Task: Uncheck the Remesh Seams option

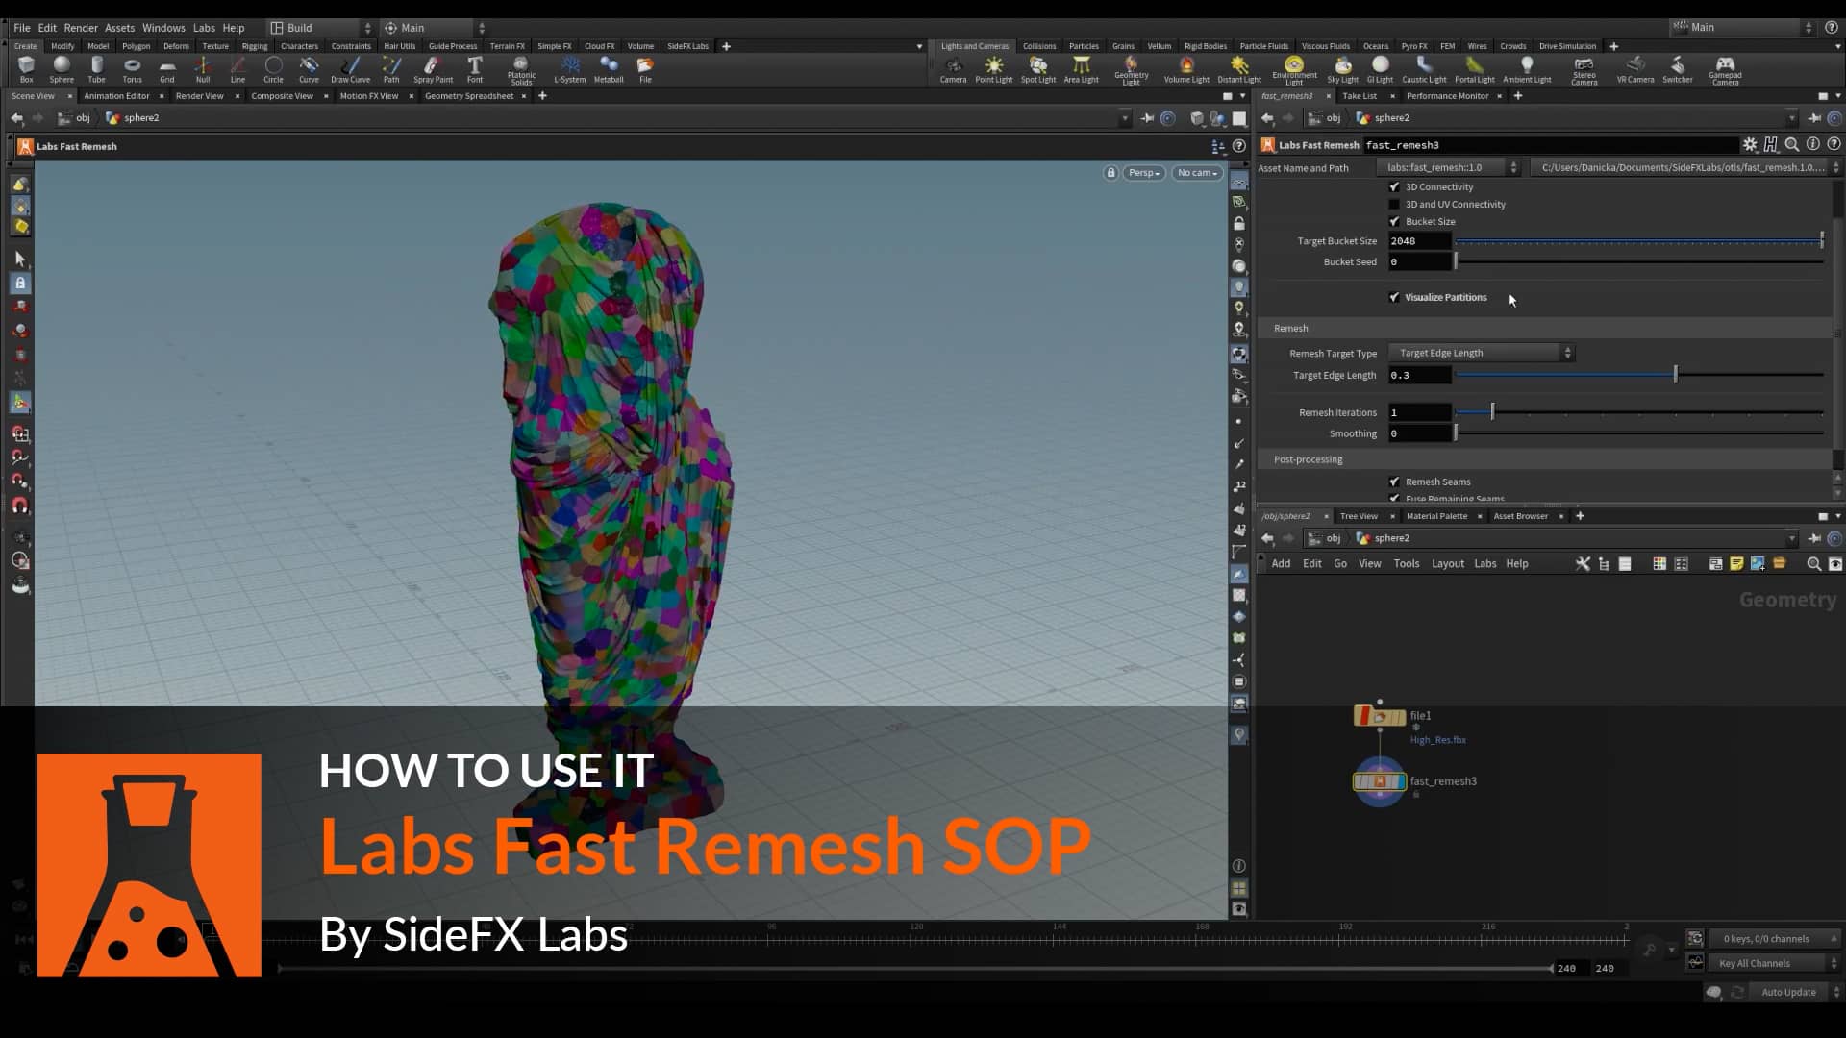Action: pos(1395,482)
